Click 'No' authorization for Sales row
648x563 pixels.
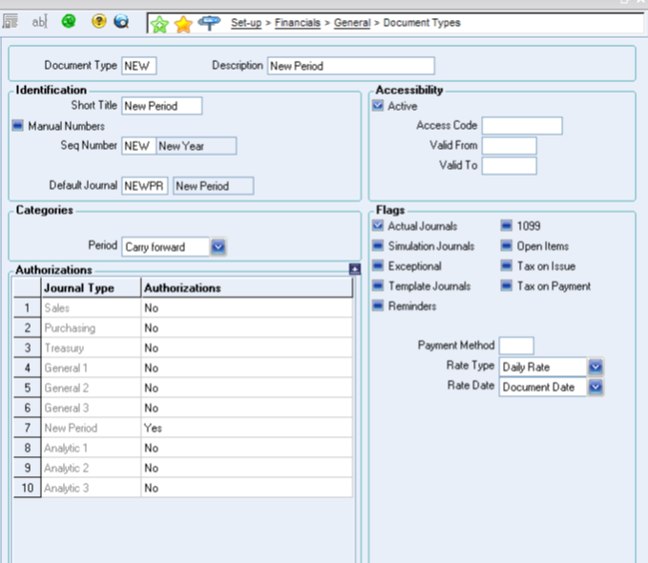click(x=247, y=308)
